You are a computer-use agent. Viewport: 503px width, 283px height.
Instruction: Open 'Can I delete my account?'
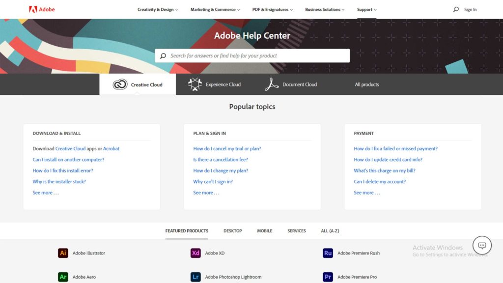[380, 182]
